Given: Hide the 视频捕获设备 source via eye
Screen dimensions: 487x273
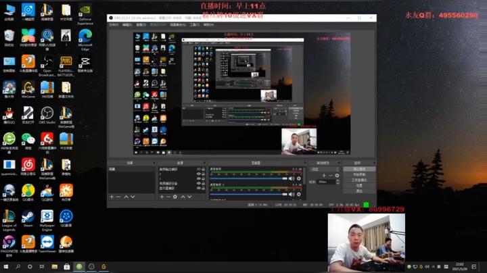Looking at the screenshot, I should click(199, 183).
